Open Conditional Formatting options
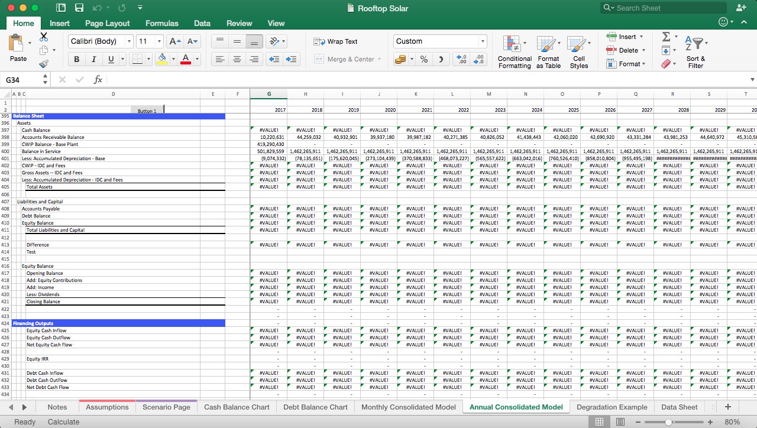Screen dimensions: 757x428 pyautogui.click(x=514, y=51)
